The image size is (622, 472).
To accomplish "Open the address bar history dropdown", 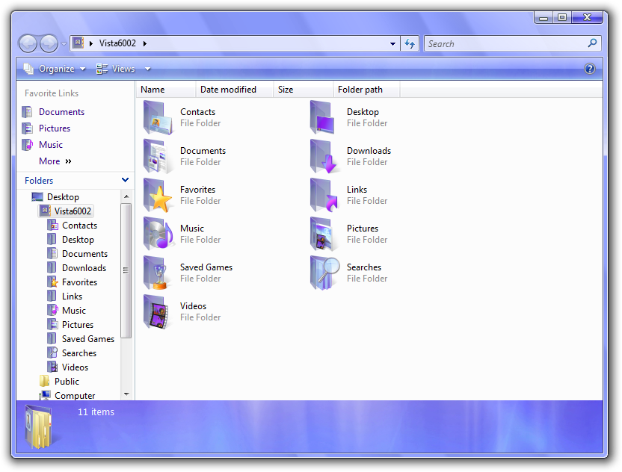I will 393,43.
